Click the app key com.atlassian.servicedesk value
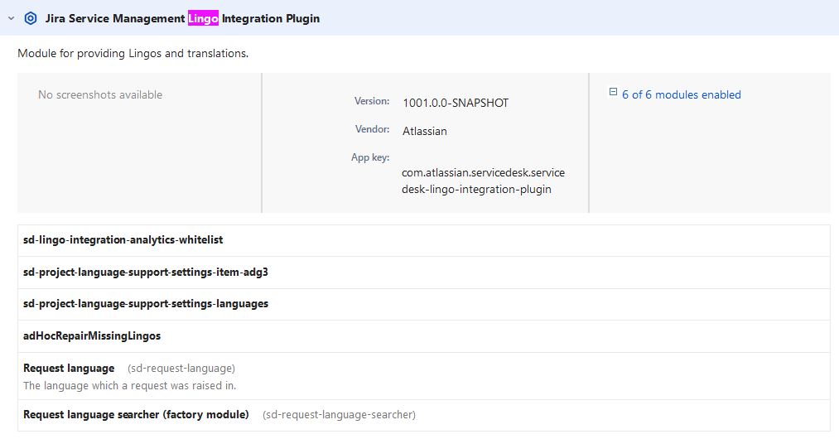This screenshot has height=439, width=839. (483, 181)
